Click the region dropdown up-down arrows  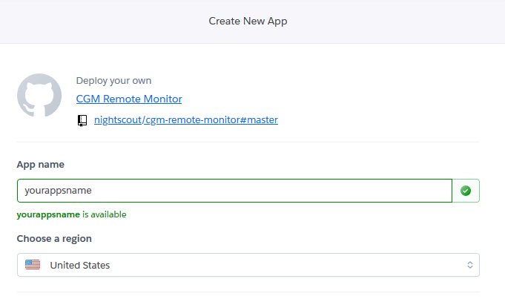pyautogui.click(x=470, y=265)
